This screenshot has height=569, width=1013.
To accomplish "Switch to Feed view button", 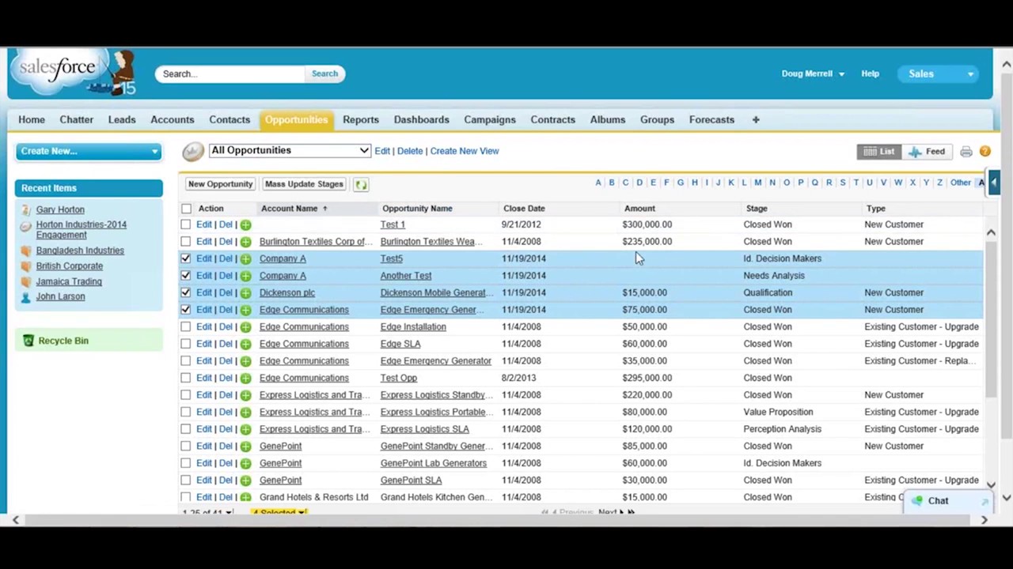I will tap(927, 152).
